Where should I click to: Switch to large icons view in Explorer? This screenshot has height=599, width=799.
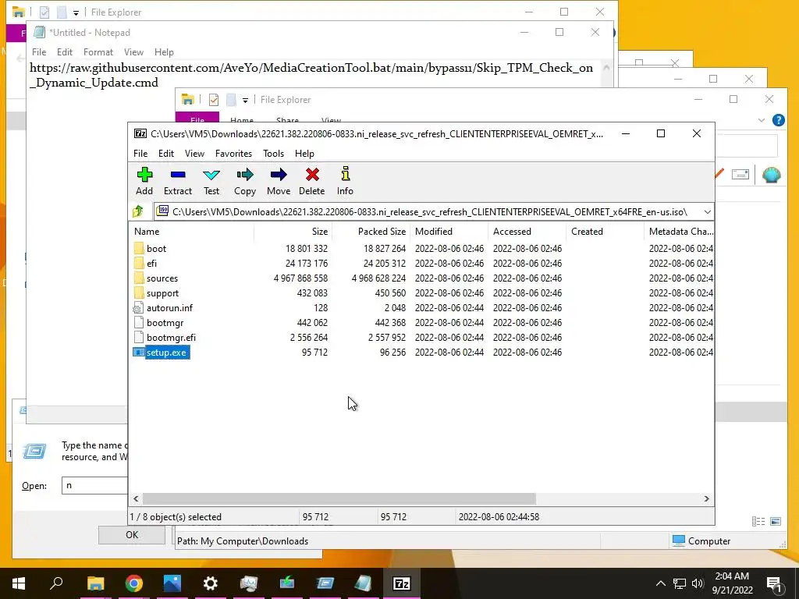776,521
